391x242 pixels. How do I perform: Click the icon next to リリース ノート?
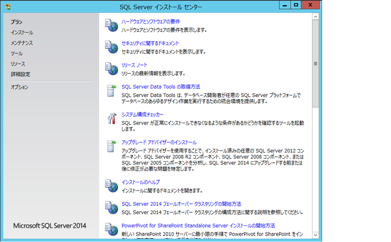(x=111, y=68)
